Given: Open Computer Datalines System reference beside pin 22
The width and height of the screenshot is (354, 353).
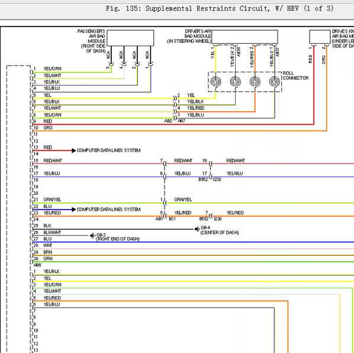Looking at the screenshot, I should tap(108, 210).
